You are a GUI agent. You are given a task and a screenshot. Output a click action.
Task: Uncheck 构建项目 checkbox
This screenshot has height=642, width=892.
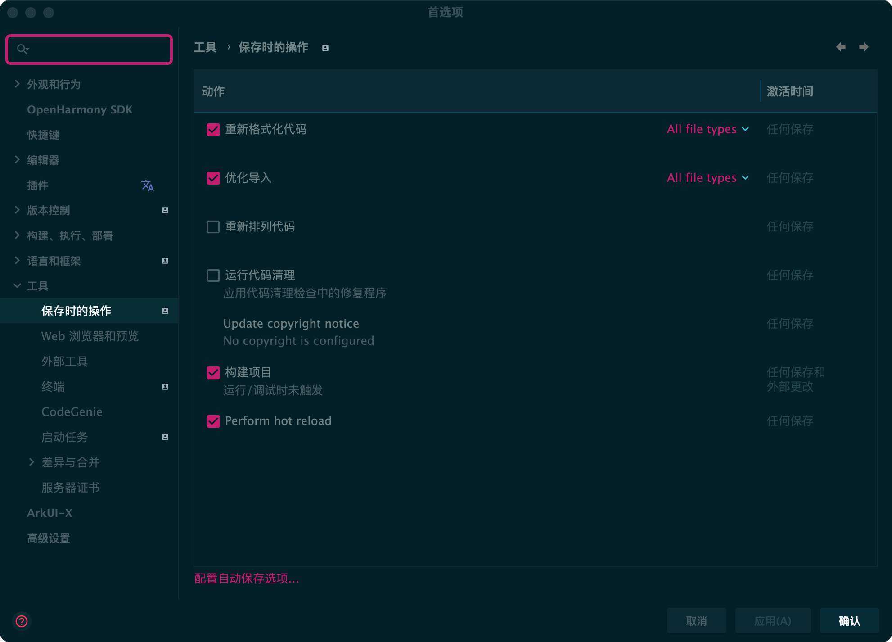[x=213, y=373]
